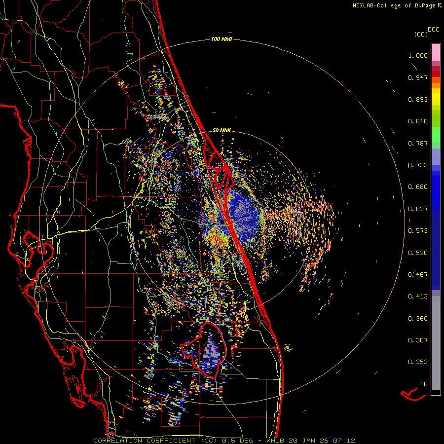Pick the pink top segment of color bar

436,52
